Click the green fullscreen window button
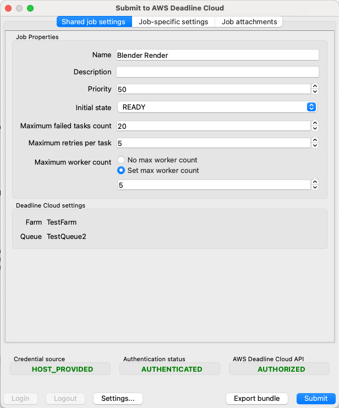 (x=30, y=8)
